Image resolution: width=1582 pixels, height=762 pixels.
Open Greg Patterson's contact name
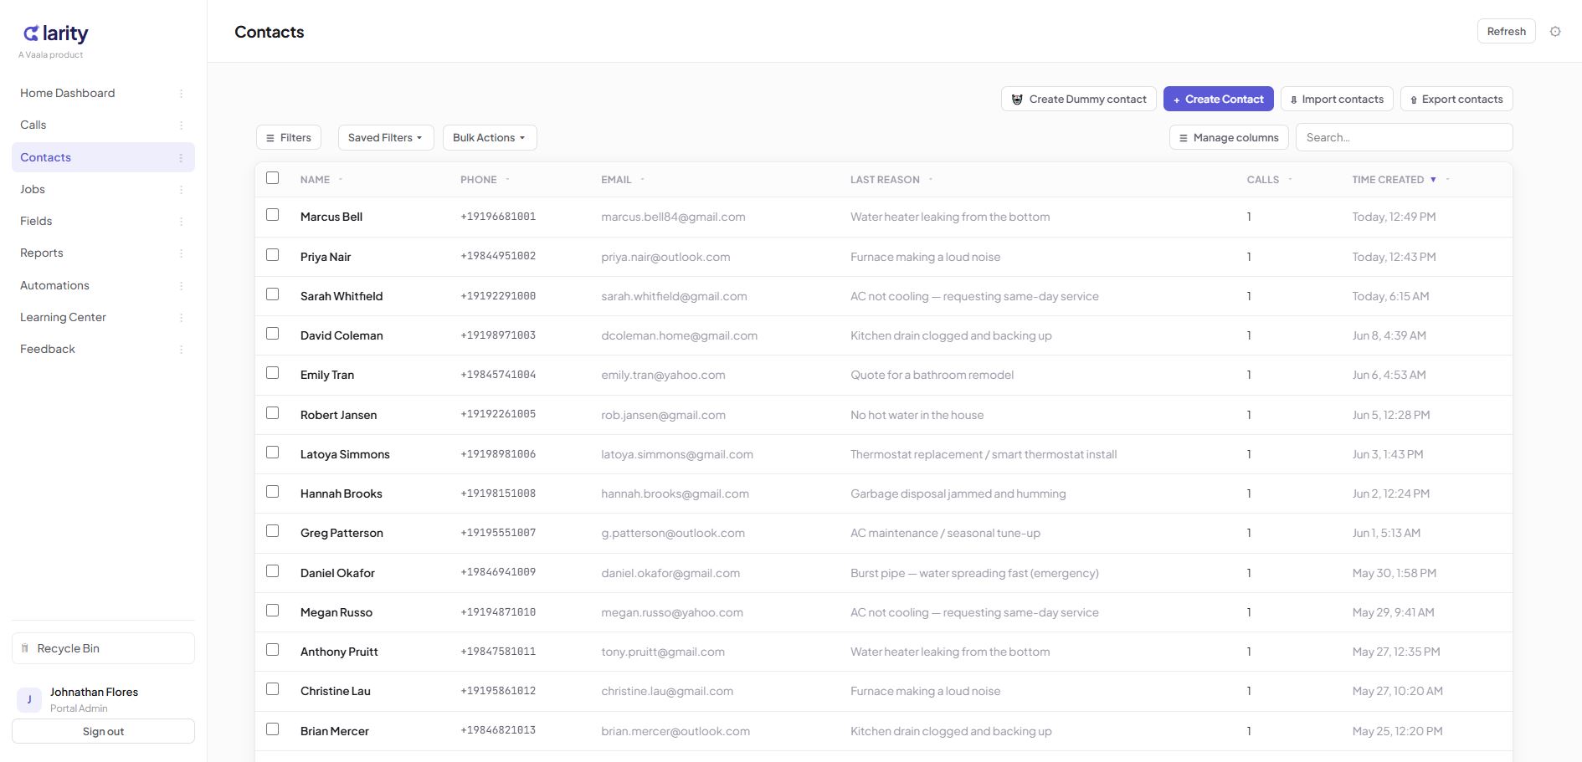[x=342, y=533]
